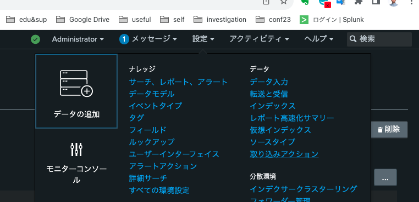The width and height of the screenshot is (419, 202).
Task: Collapse the 設定 dropdown menu
Action: coord(203,39)
